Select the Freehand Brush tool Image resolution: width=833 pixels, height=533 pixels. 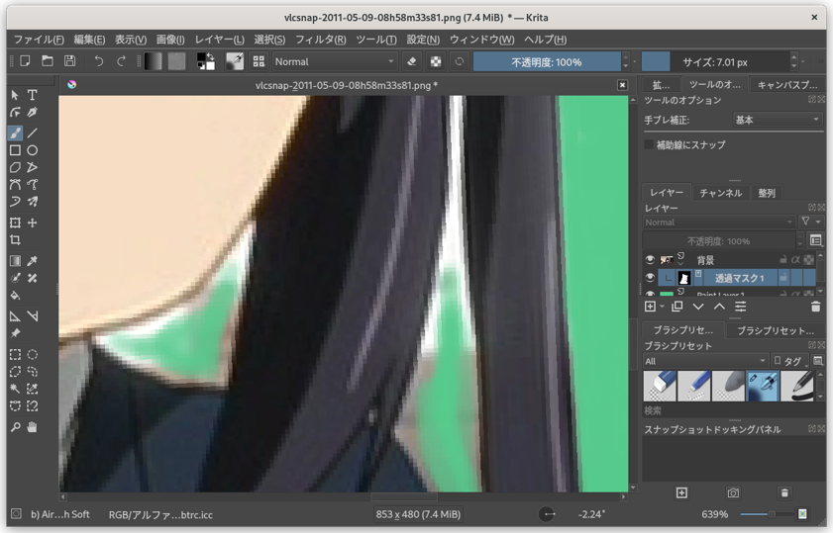coord(16,133)
